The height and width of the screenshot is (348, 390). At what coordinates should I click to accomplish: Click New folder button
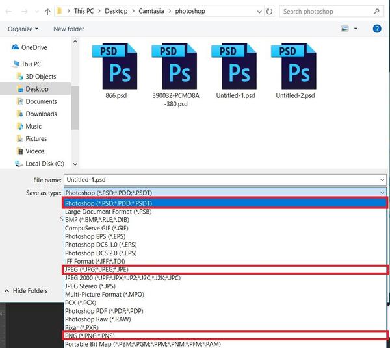(69, 29)
